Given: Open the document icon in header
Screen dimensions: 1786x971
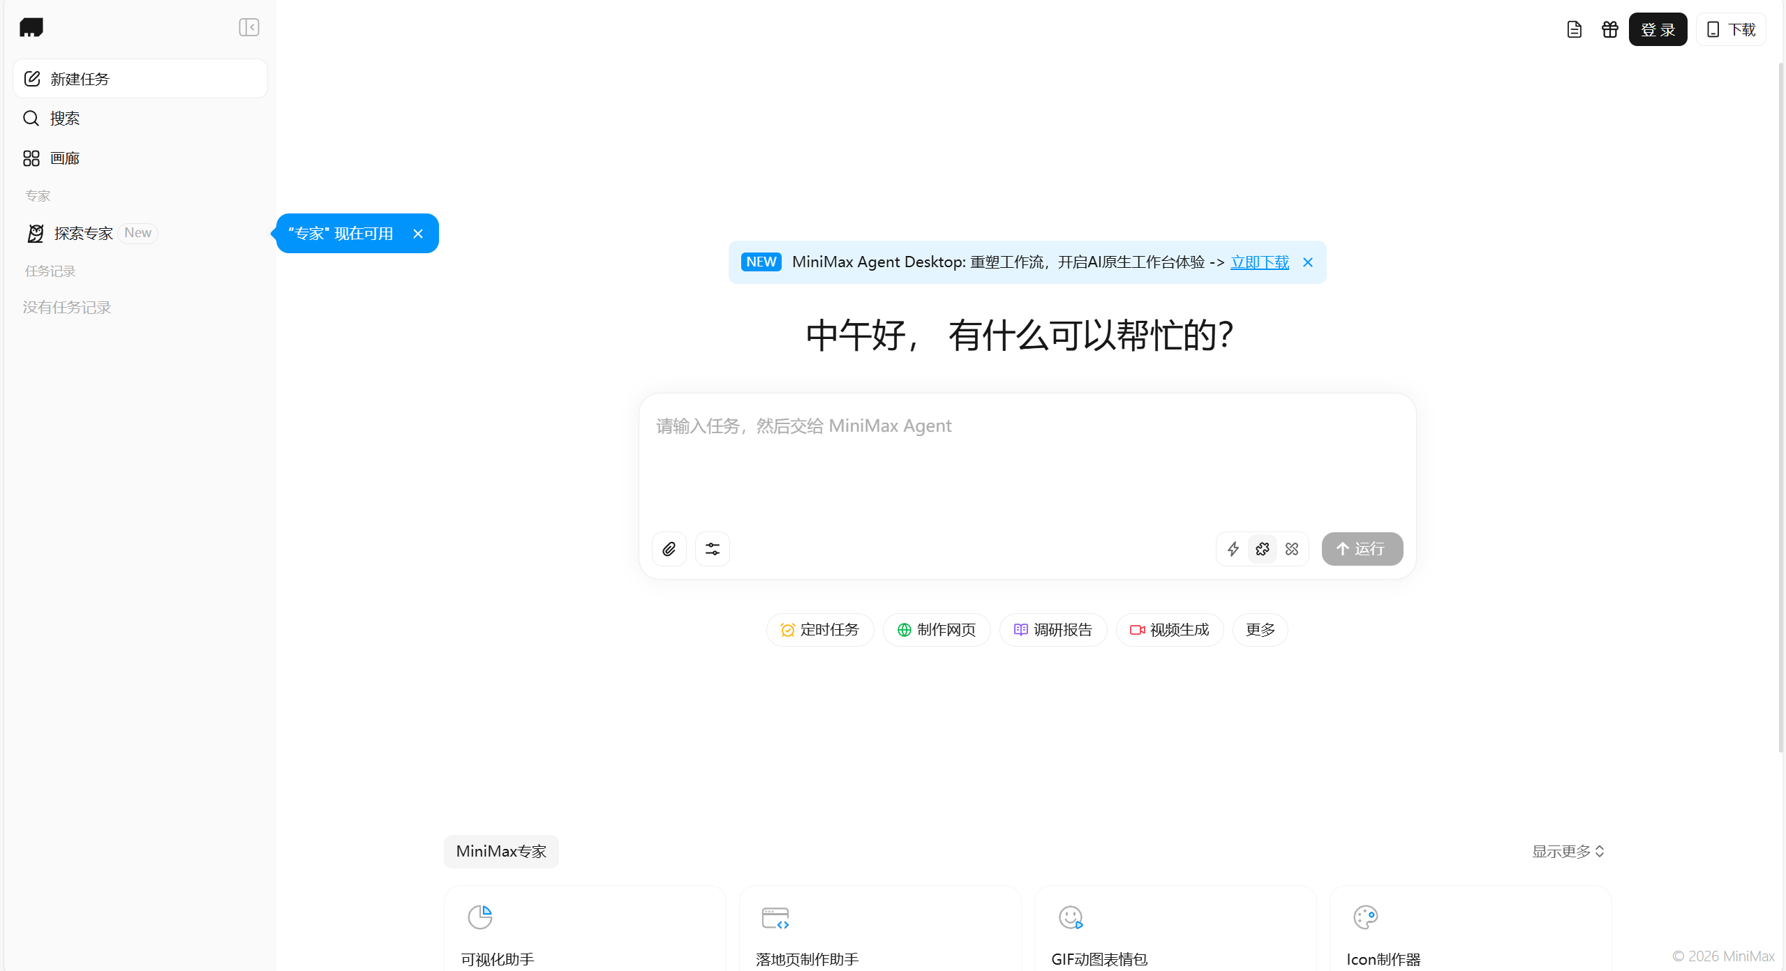Looking at the screenshot, I should click(1574, 29).
